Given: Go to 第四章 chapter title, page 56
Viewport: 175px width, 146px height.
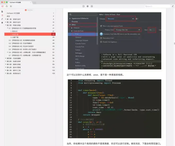Looking at the screenshot, I should [14, 58].
